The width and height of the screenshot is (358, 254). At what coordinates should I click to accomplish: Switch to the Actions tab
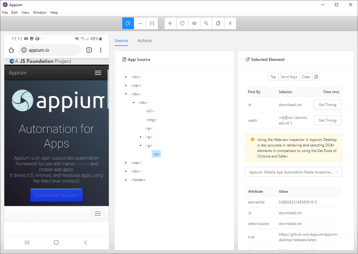pos(144,40)
